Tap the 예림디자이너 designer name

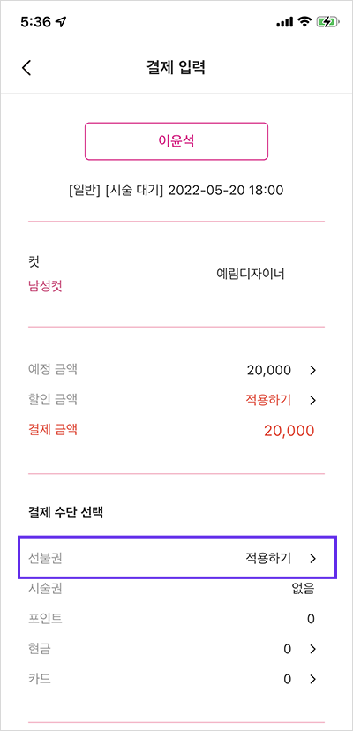click(x=251, y=274)
